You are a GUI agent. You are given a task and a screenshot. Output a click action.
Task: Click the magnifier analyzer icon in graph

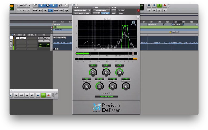coord(133,23)
